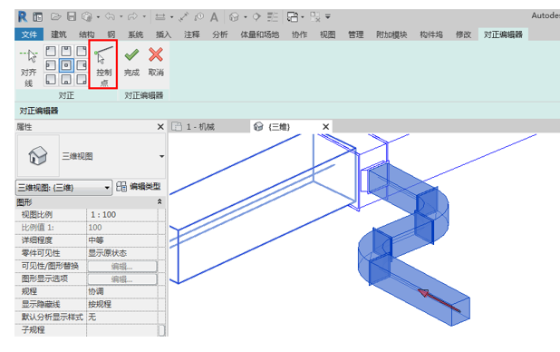560x352 pixels.
Task: Set justification to bottom left
Action: [x=51, y=80]
